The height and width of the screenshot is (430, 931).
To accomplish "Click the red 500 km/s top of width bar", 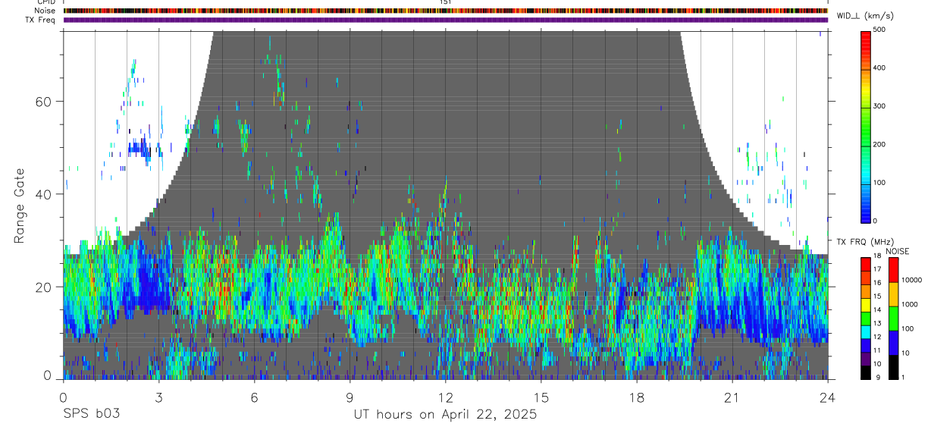I will click(x=866, y=34).
